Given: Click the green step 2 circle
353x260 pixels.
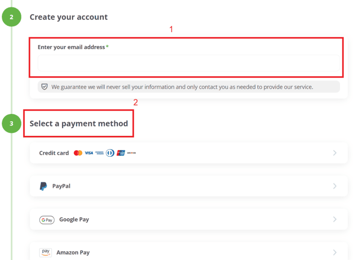Looking at the screenshot, I should [11, 17].
